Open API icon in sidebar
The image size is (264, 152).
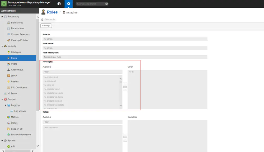[9, 146]
